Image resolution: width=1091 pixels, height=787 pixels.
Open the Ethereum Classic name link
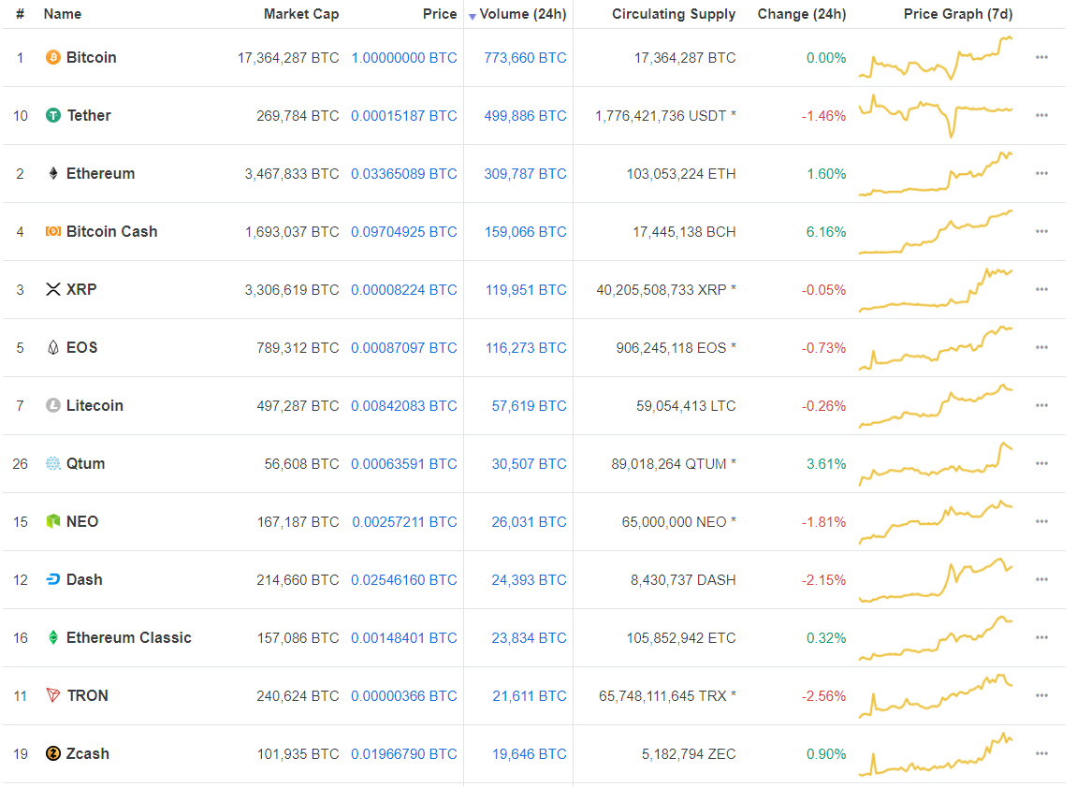(x=129, y=637)
